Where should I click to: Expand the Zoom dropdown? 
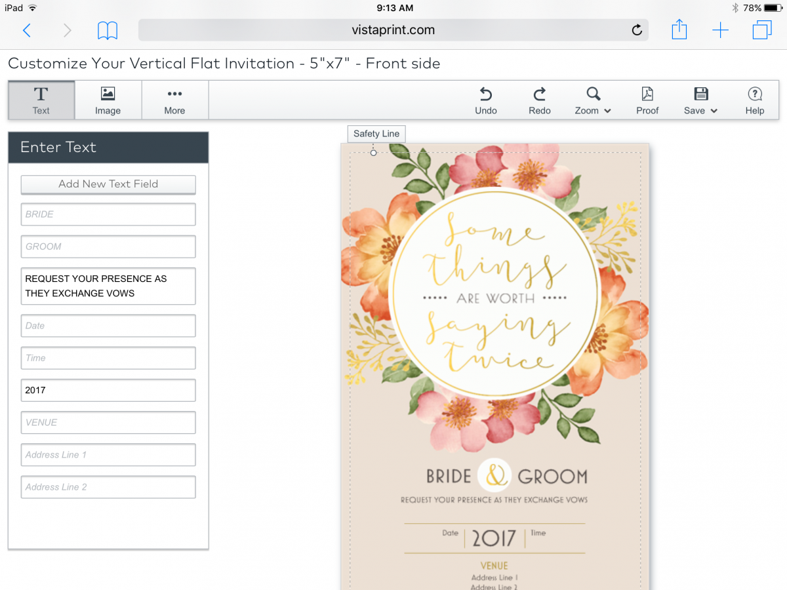pos(593,100)
